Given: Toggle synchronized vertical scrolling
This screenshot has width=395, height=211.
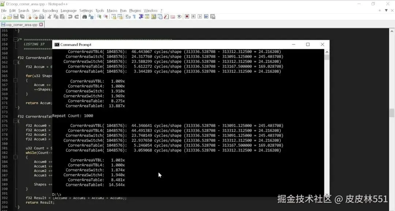Looking at the screenshot, I should point(114,16).
